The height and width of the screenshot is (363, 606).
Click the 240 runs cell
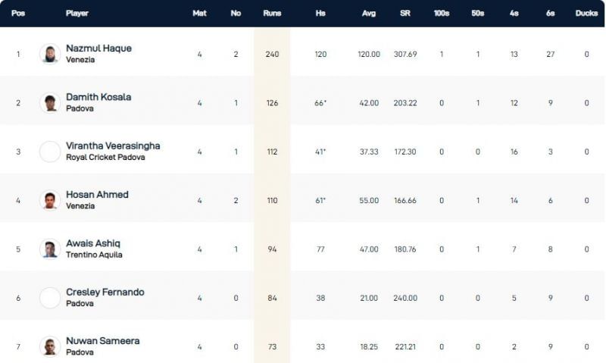coord(272,55)
